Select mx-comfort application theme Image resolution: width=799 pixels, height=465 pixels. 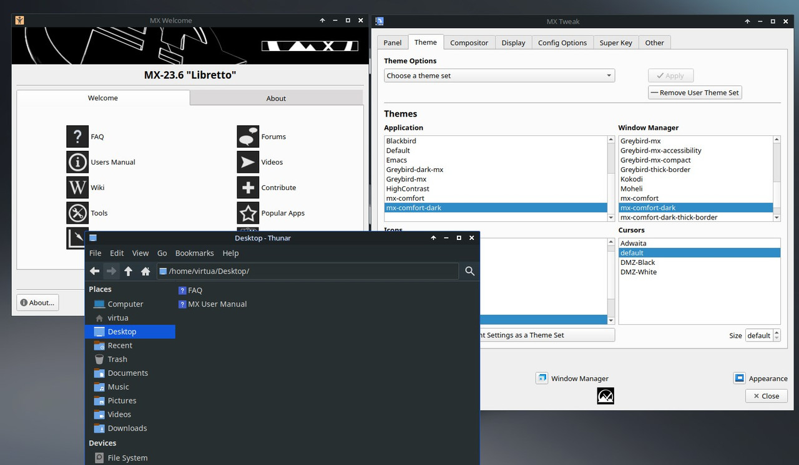click(496, 198)
